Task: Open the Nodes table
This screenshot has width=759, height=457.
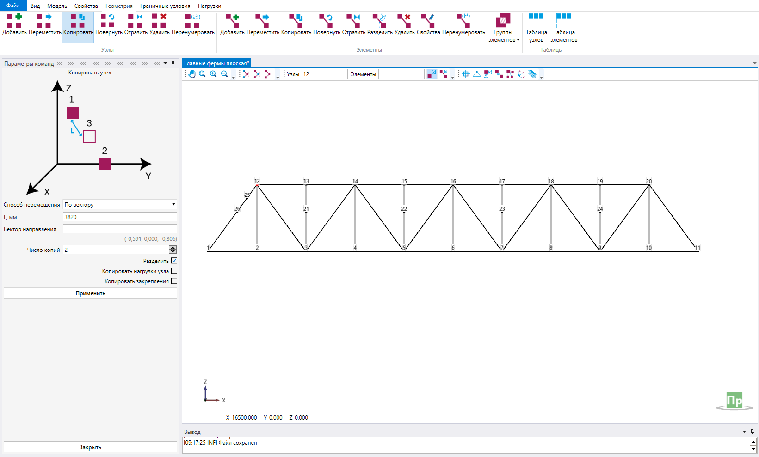Action: pos(536,28)
